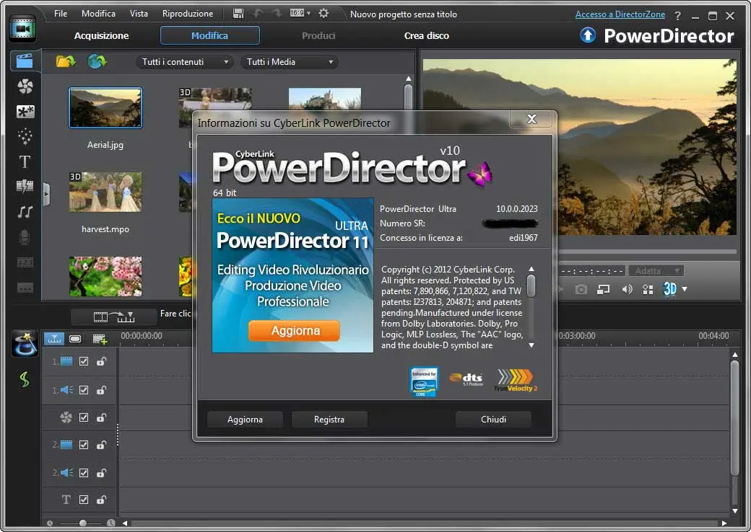Open the Title Room (T) in sidebar
751x532 pixels.
click(25, 162)
